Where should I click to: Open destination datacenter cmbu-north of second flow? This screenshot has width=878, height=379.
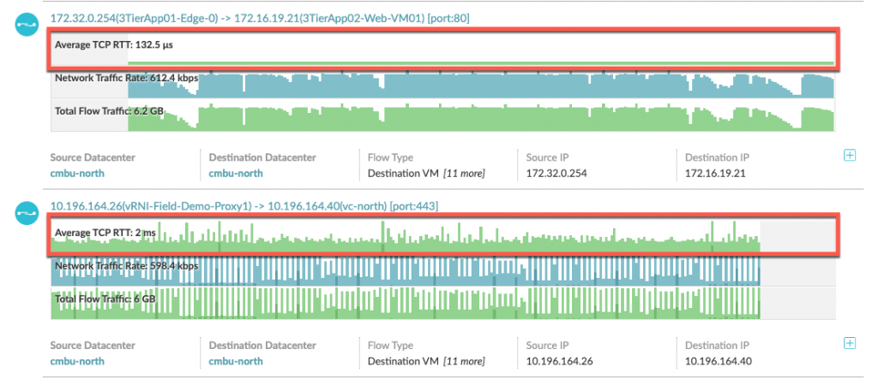point(236,361)
